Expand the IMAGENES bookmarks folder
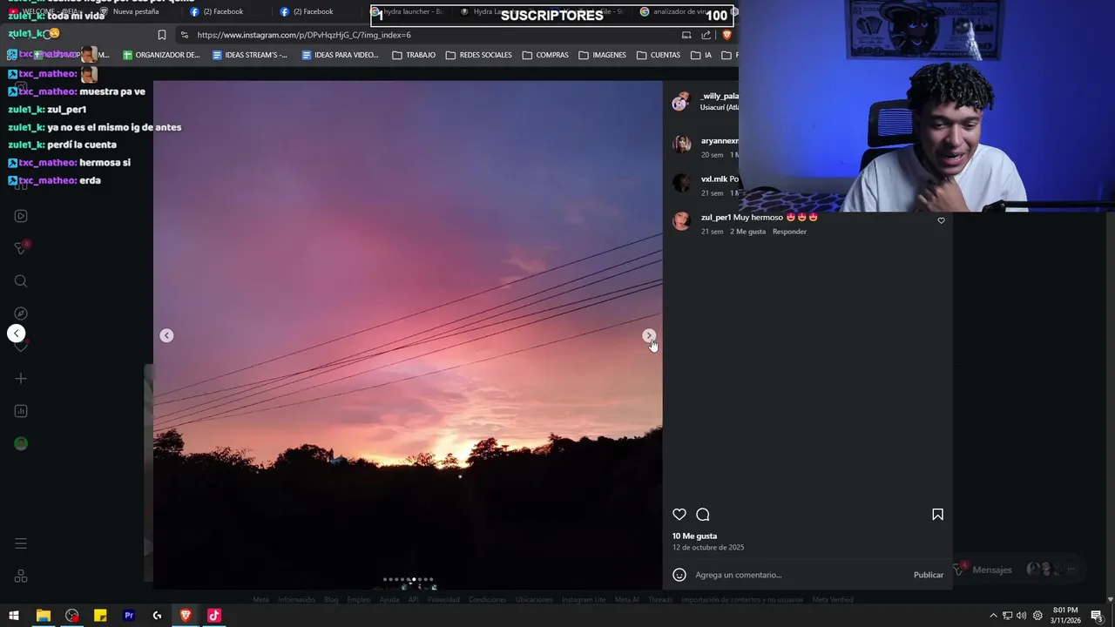The image size is (1115, 627). pyautogui.click(x=602, y=55)
